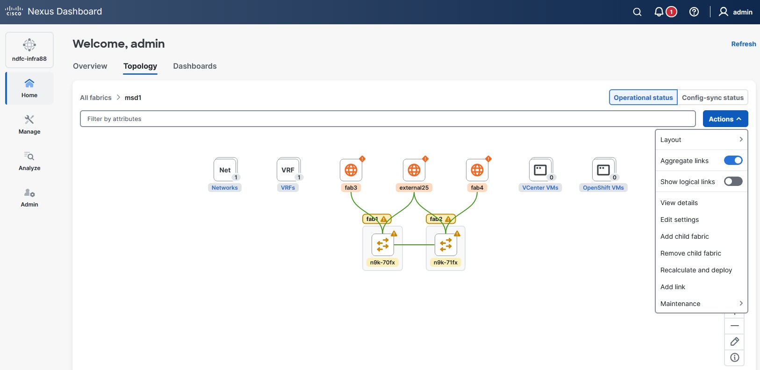The width and height of the screenshot is (760, 370).
Task: Expand the Layout submenu
Action: click(x=702, y=140)
